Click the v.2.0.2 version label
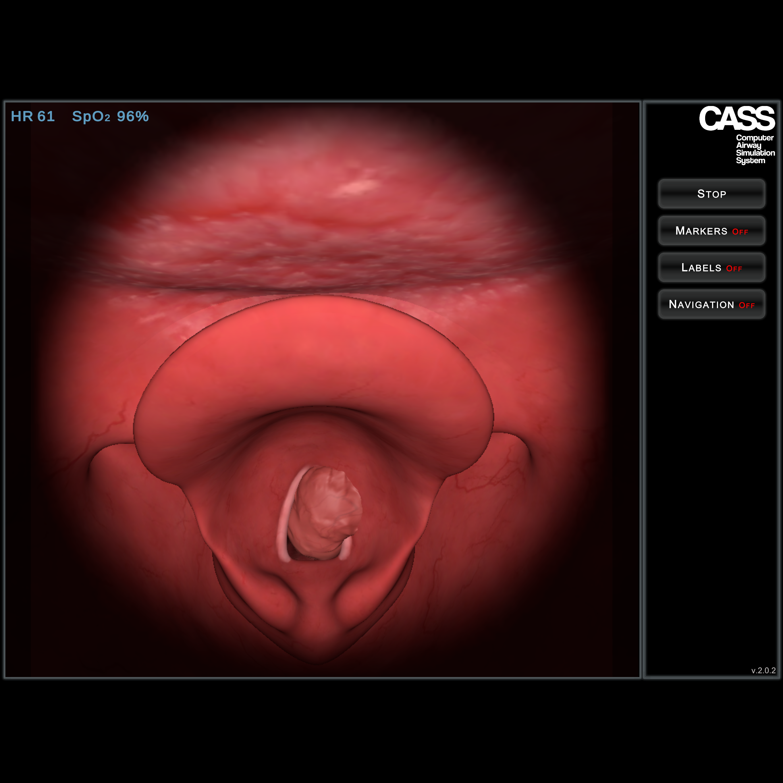 (763, 670)
